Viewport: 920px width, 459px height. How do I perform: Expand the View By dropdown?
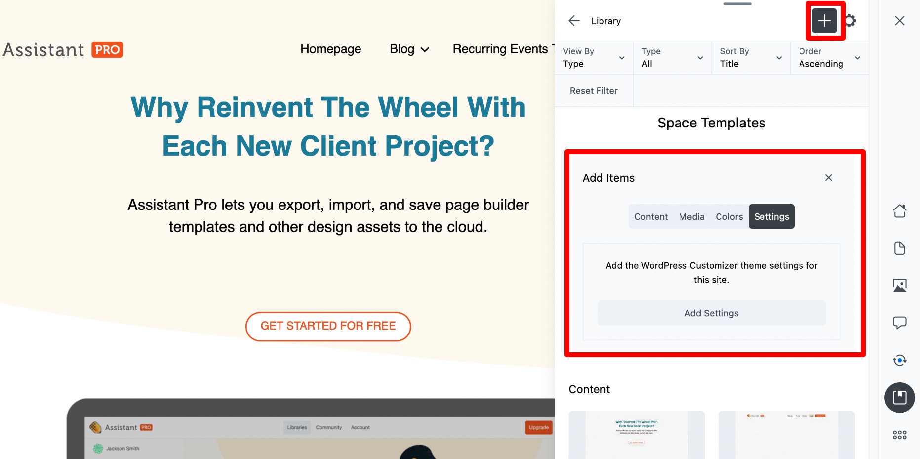[x=594, y=58]
